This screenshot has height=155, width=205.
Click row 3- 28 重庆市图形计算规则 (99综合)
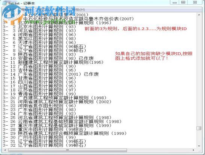click(x=44, y=129)
